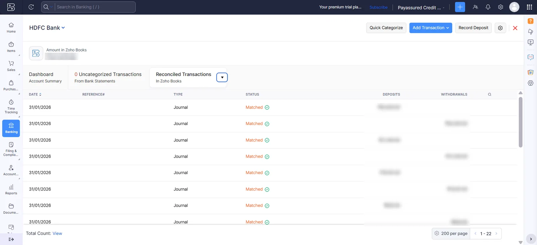Open the Sales module
The height and width of the screenshot is (245, 537).
pos(11,66)
